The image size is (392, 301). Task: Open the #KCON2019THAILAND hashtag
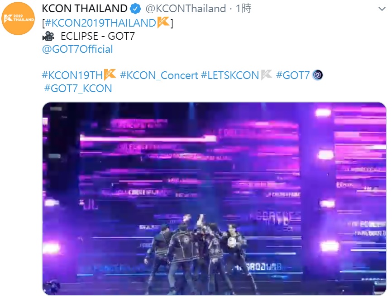[100, 23]
